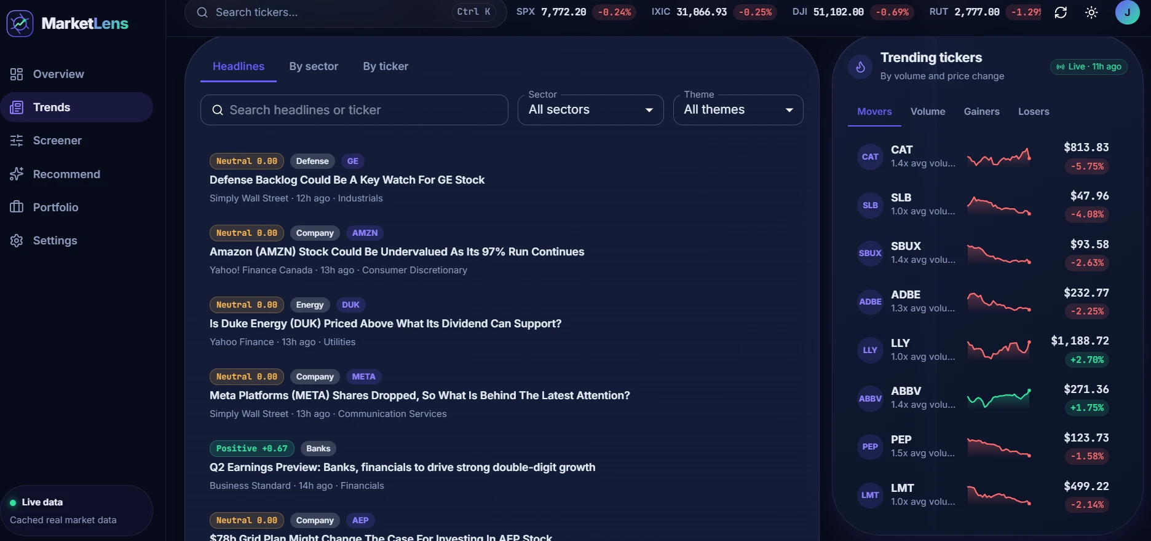Click the CAT ticker avatar
The height and width of the screenshot is (541, 1151).
click(870, 157)
